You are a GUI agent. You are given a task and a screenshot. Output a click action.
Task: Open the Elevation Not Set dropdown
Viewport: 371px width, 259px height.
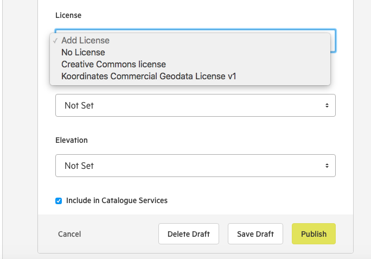(x=195, y=166)
